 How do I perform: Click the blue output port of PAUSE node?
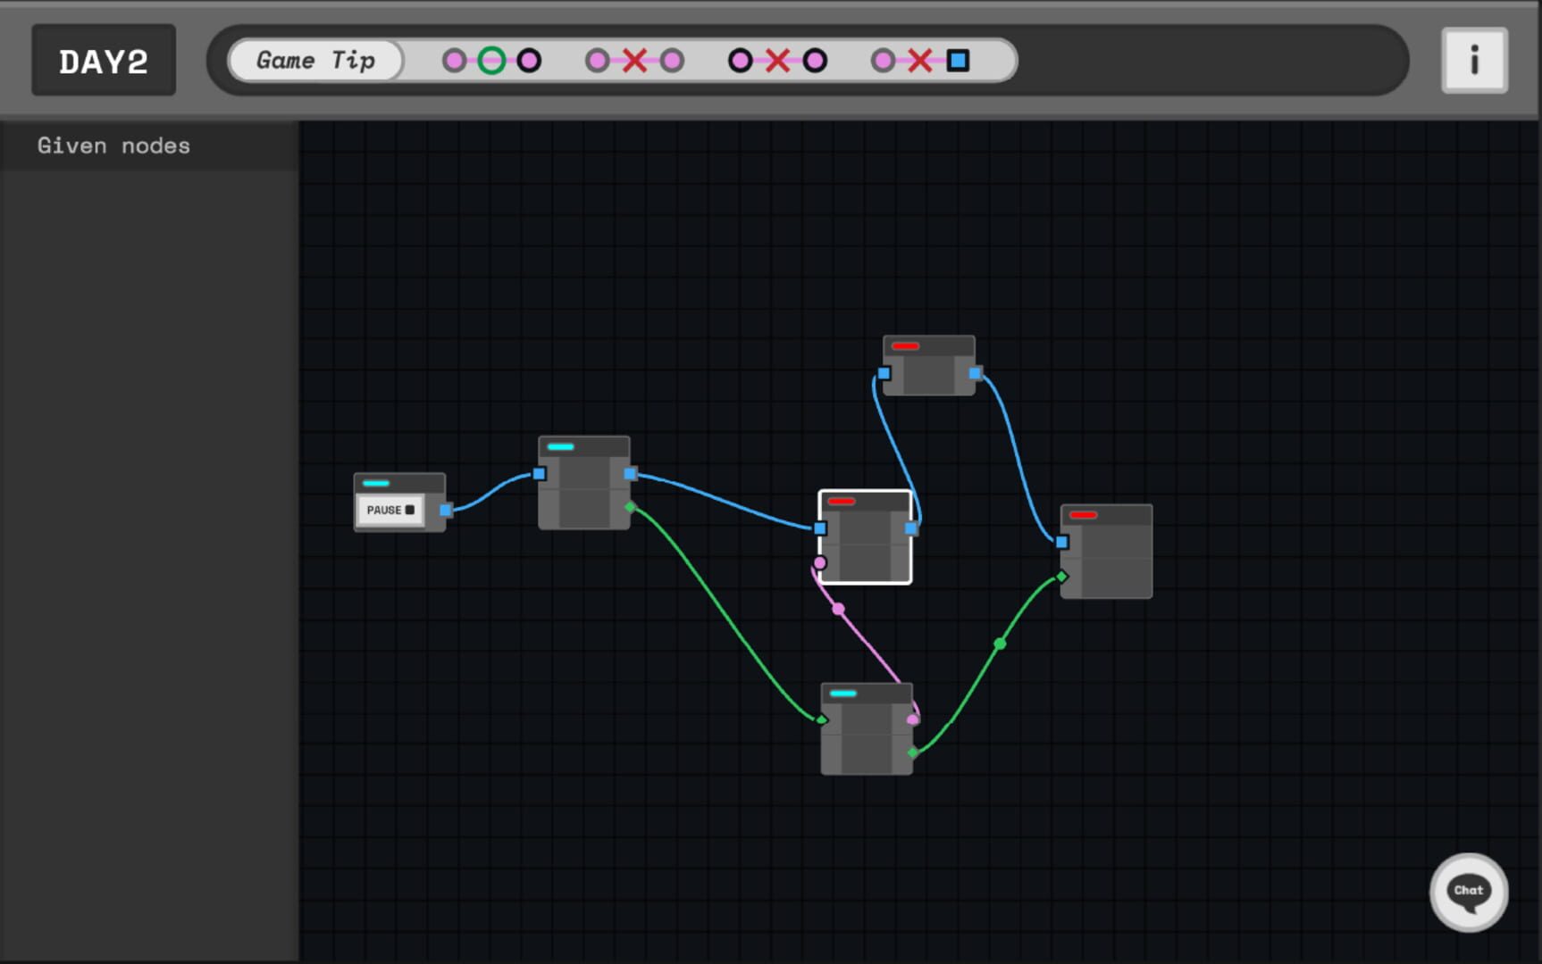pyautogui.click(x=446, y=510)
